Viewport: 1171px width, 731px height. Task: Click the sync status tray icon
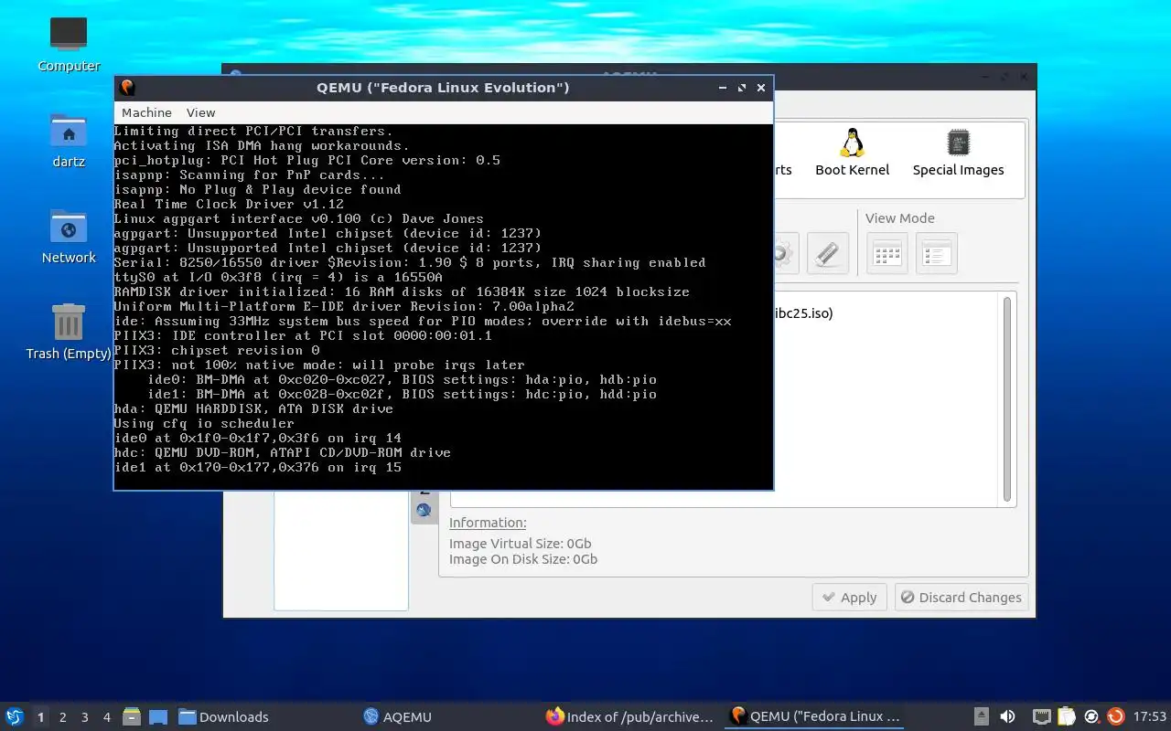(x=1091, y=717)
